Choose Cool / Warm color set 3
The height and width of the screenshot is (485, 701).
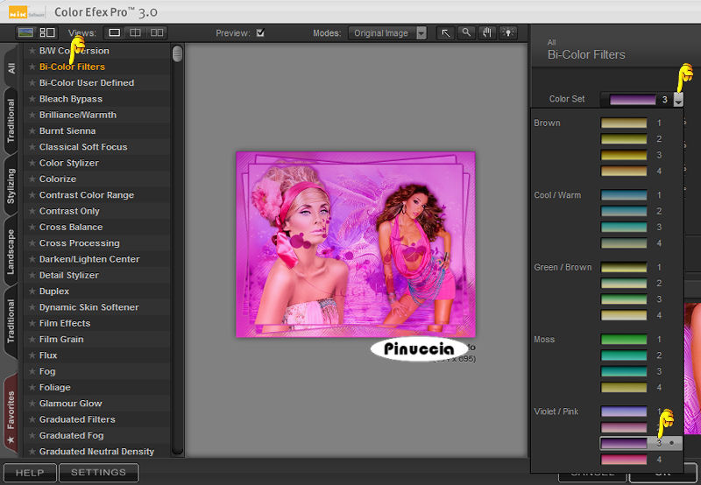coord(624,228)
